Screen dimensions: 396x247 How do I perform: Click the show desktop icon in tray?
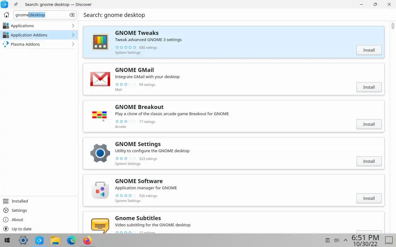tap(390, 240)
